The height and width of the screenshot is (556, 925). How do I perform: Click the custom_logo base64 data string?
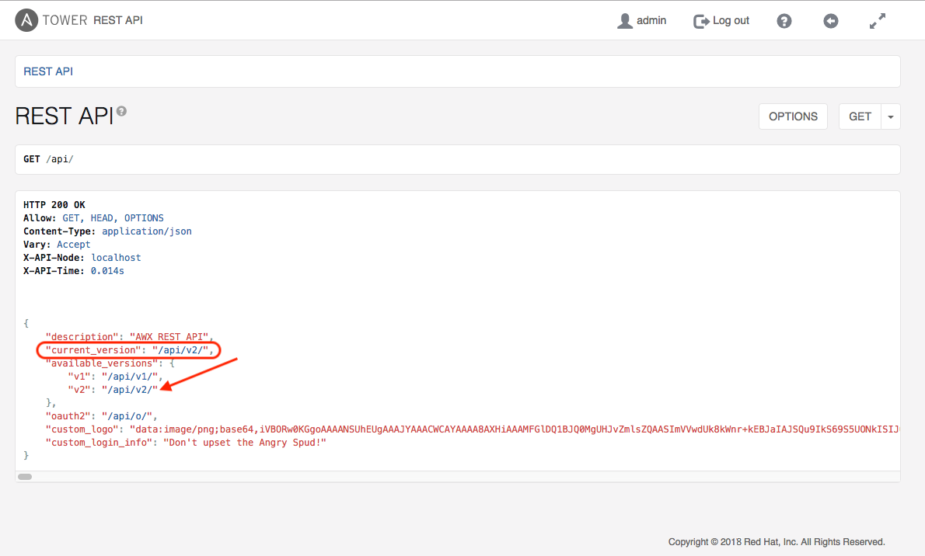click(x=513, y=429)
